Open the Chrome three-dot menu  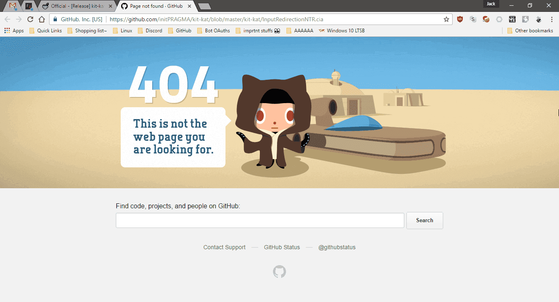pyautogui.click(x=551, y=19)
